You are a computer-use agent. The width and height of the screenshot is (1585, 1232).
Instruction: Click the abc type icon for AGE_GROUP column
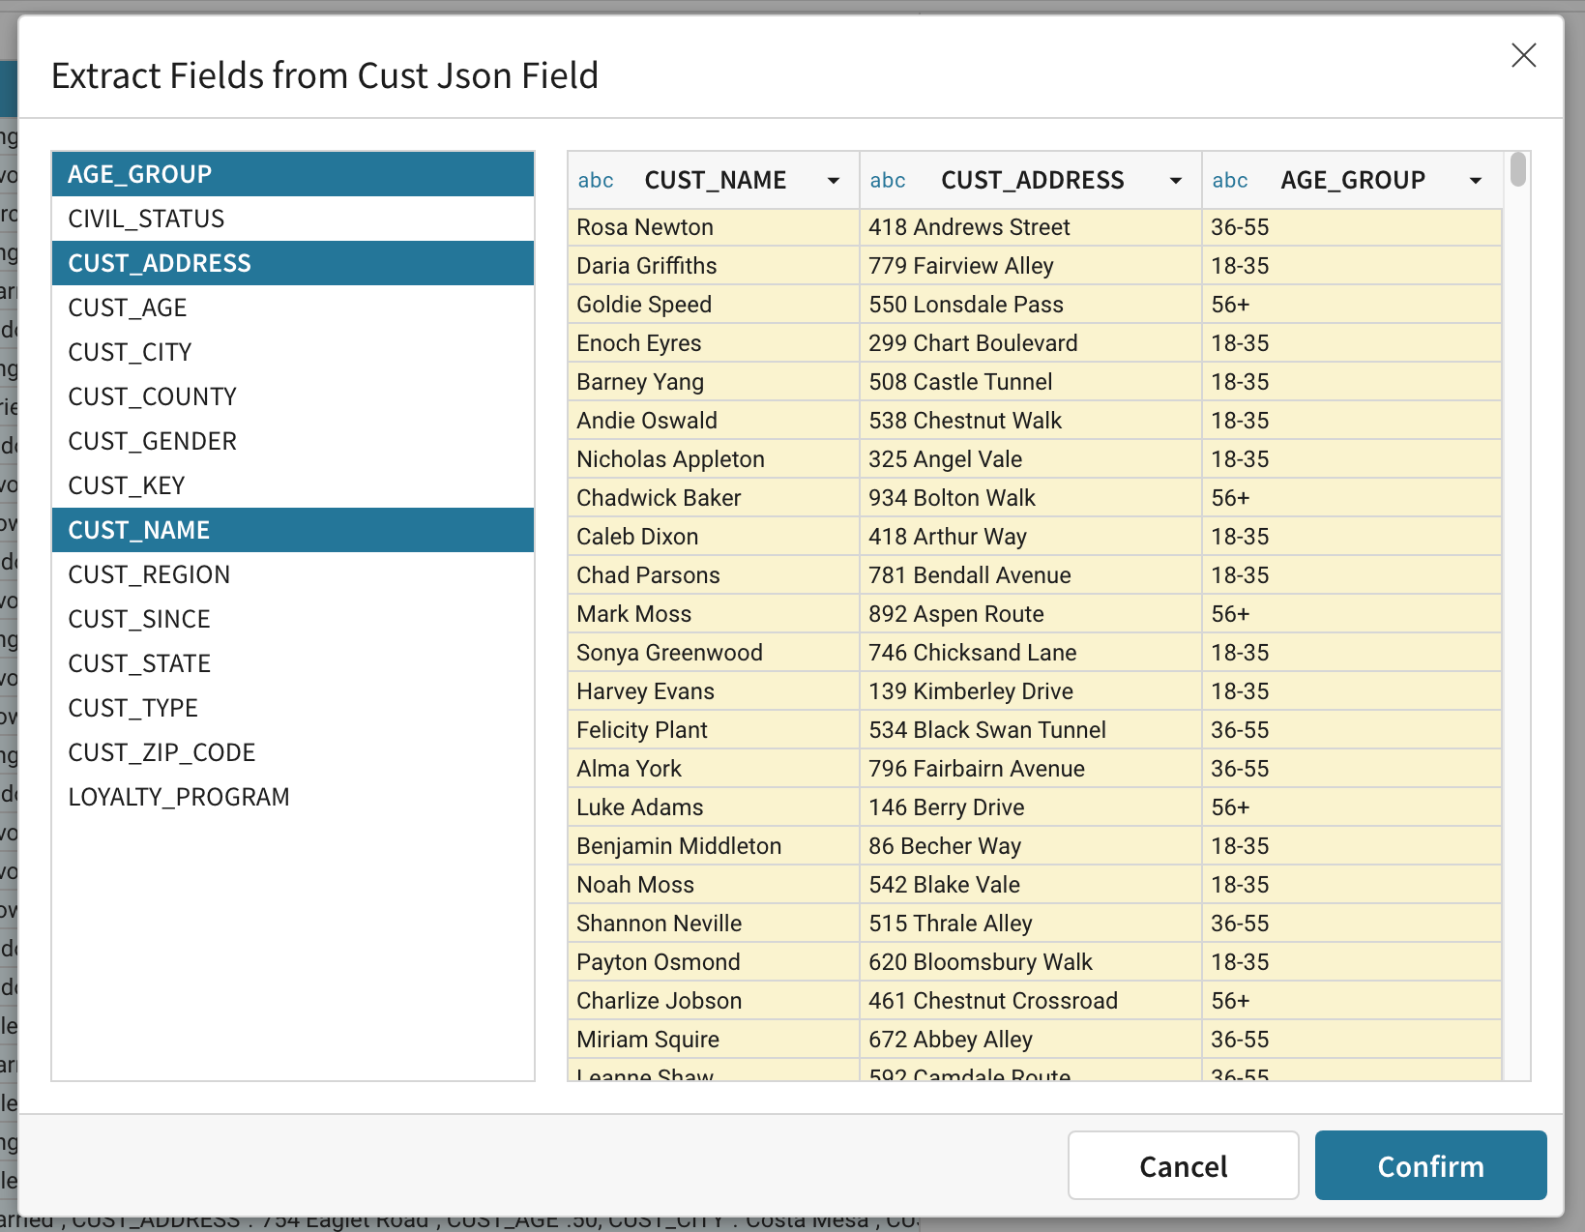pos(1230,181)
